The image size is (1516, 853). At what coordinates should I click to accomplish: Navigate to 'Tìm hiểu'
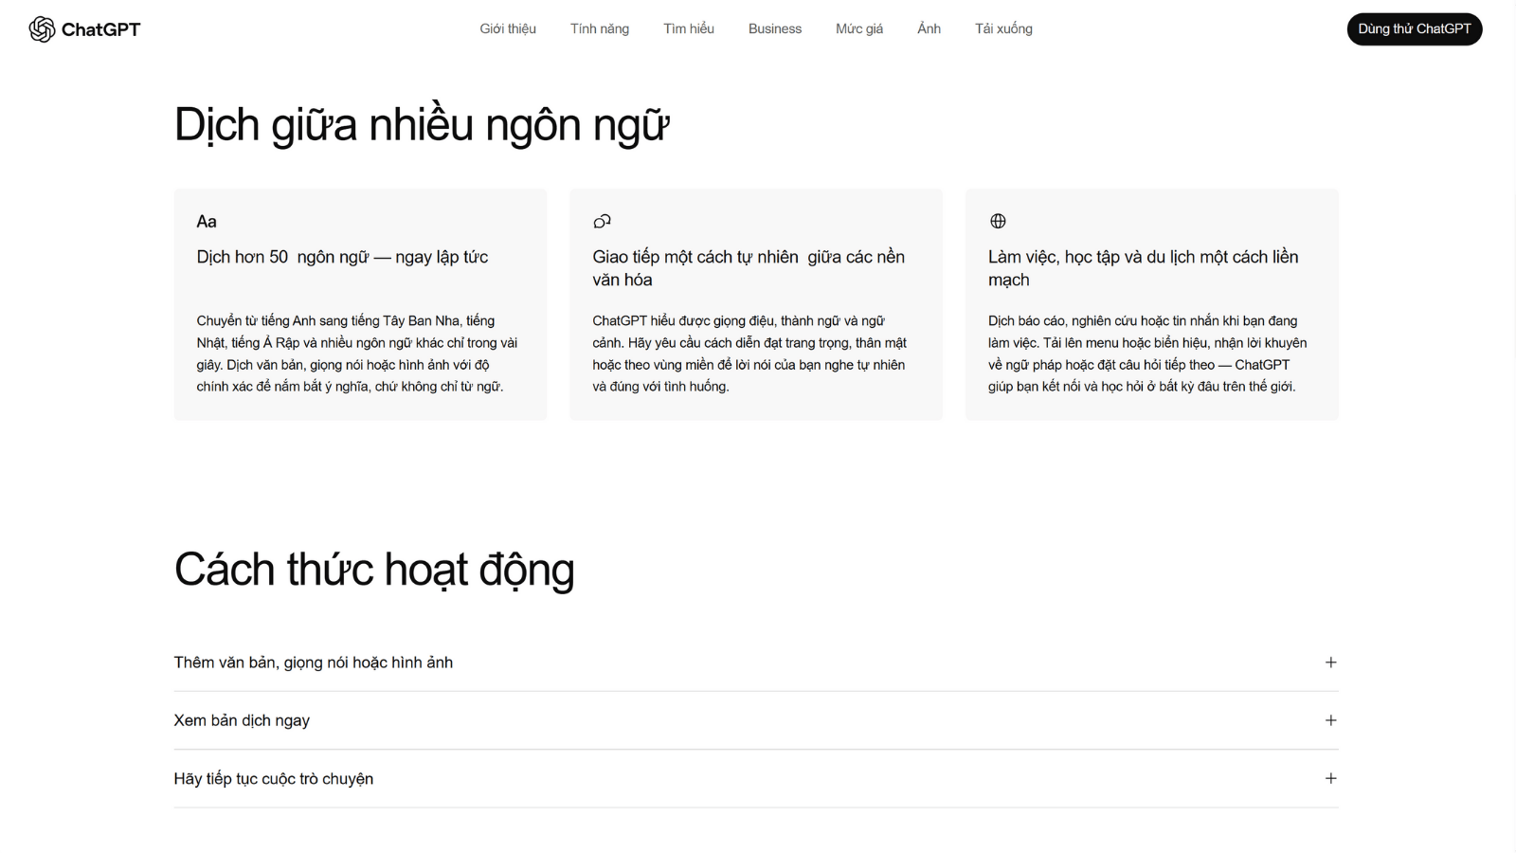click(689, 28)
